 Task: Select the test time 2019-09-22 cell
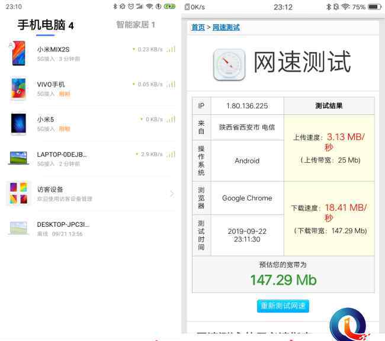pos(247,235)
